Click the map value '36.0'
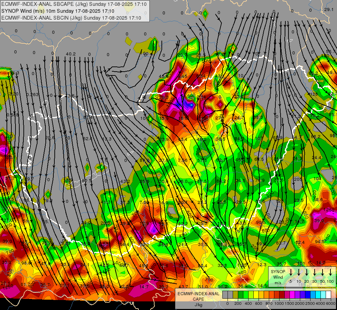This screenshot has height=310, width=337. (x=183, y=182)
